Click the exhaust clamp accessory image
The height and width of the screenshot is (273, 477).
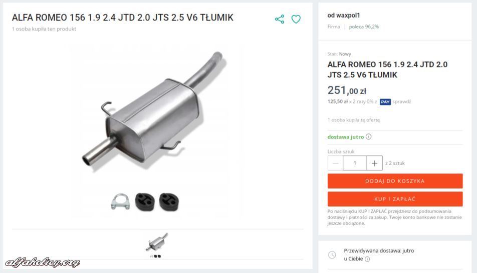120,201
